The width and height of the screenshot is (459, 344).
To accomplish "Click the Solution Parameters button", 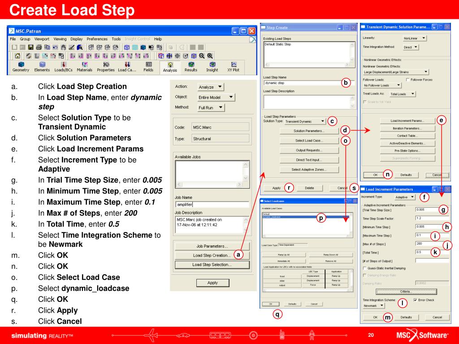I will point(309,131).
